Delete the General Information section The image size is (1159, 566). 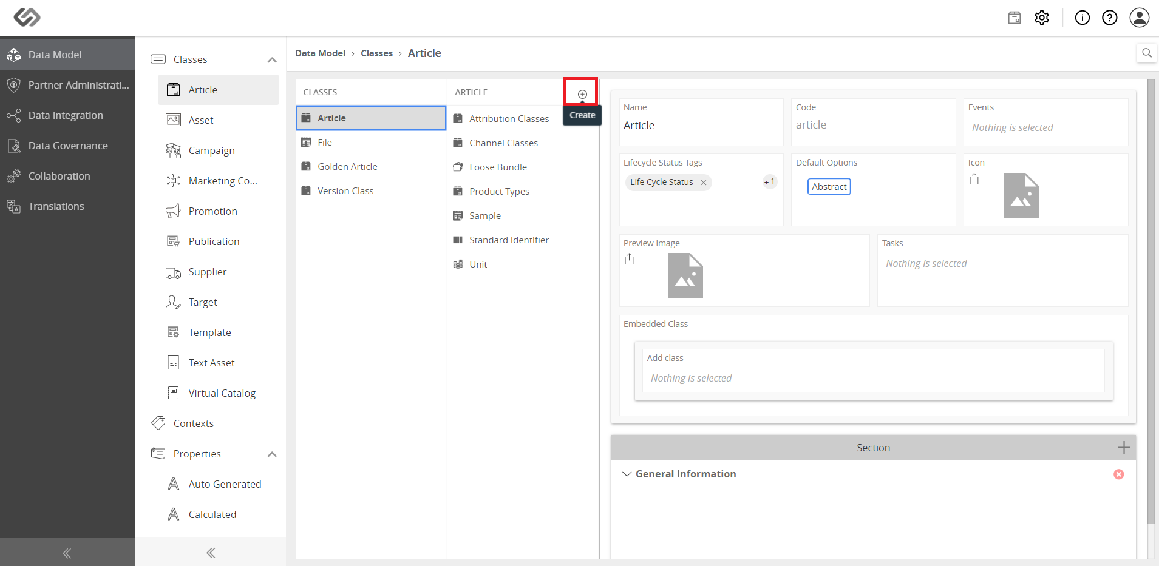tap(1119, 474)
